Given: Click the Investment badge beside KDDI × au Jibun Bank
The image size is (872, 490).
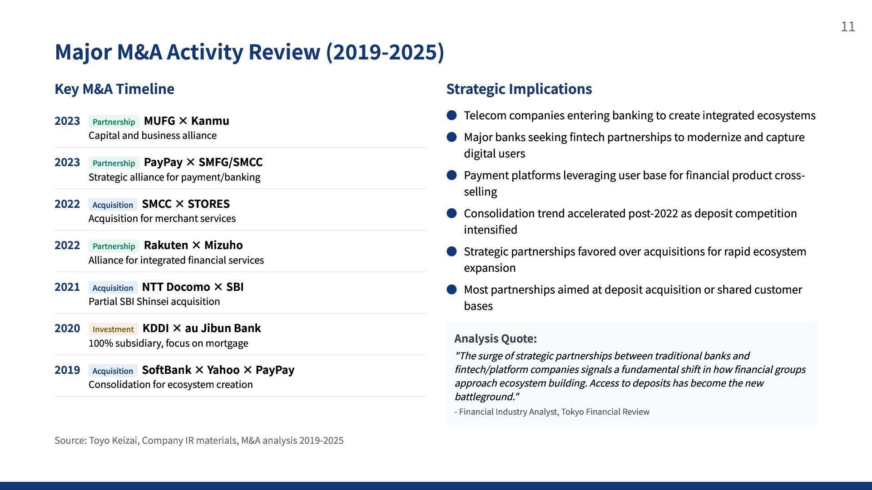Looking at the screenshot, I should coord(113,329).
